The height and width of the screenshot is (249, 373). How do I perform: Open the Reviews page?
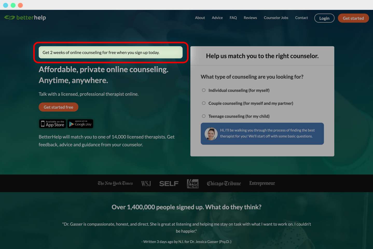pyautogui.click(x=250, y=18)
